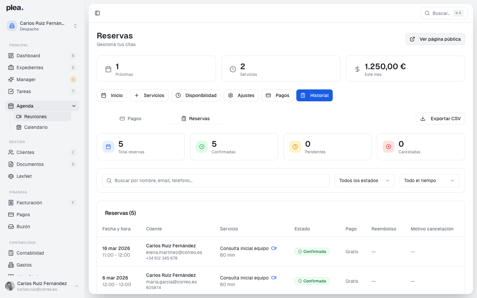Click the plea. logo
Image resolution: width=477 pixels, height=298 pixels.
click(15, 8)
